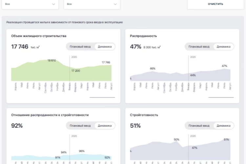This screenshot has width=246, height=164.
Task: Open the first 'Все' dropdown chevron
Action: pyautogui.click(x=53, y=4)
